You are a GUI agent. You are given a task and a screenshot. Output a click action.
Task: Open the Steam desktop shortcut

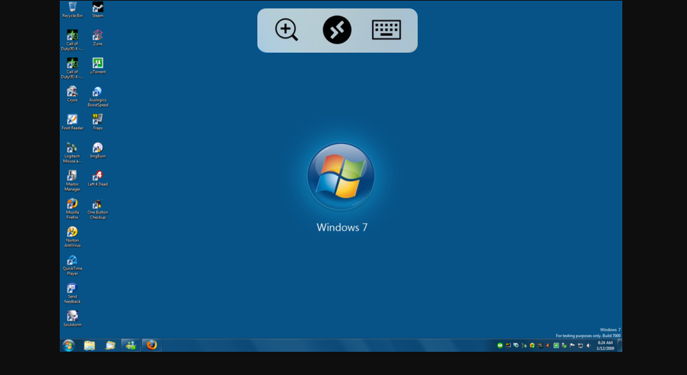[x=98, y=8]
